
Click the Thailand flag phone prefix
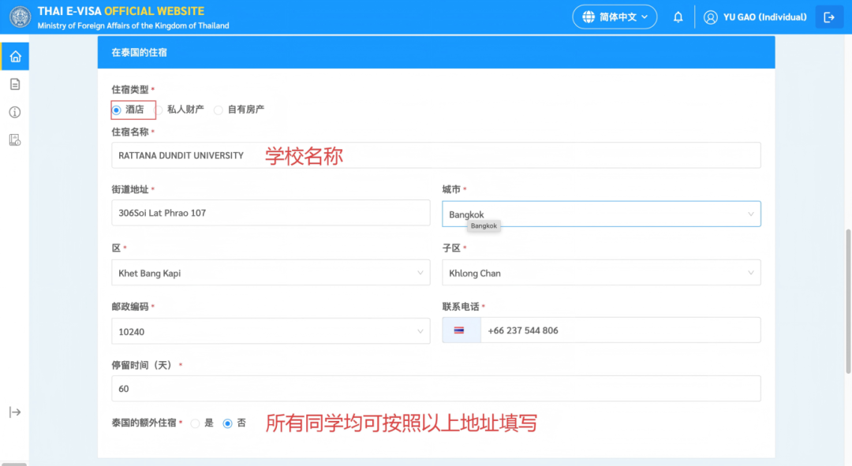(459, 330)
